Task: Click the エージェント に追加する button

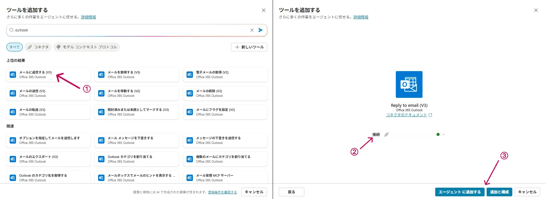Action: pyautogui.click(x=460, y=192)
